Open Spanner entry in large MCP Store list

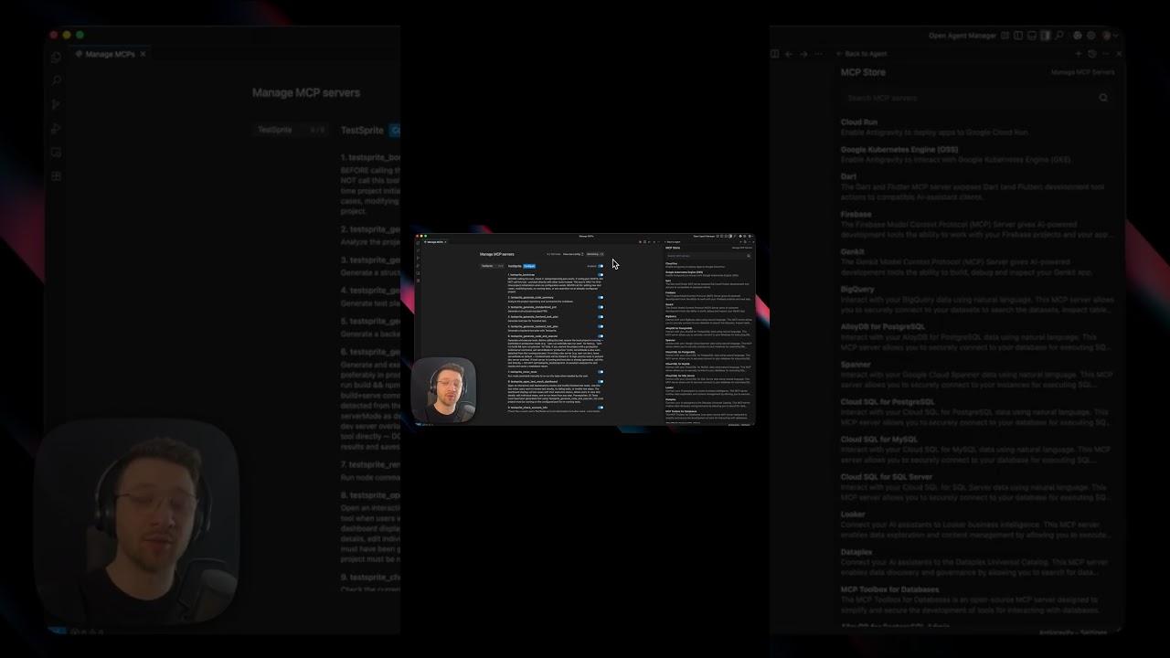click(x=976, y=375)
